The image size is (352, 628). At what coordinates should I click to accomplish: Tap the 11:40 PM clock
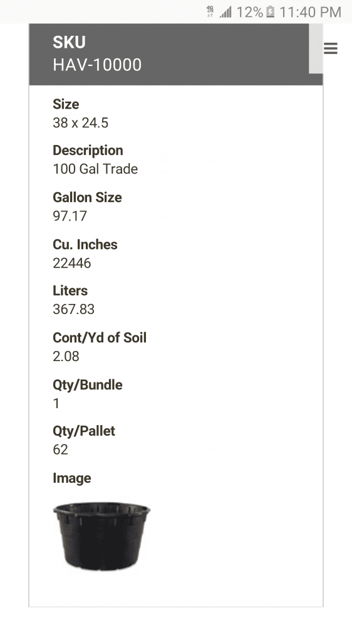coord(310,12)
